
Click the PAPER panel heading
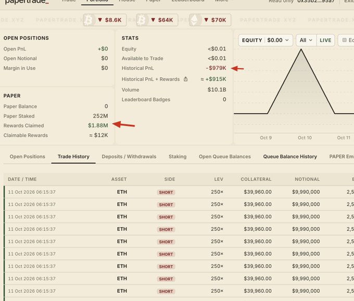pos(12,96)
